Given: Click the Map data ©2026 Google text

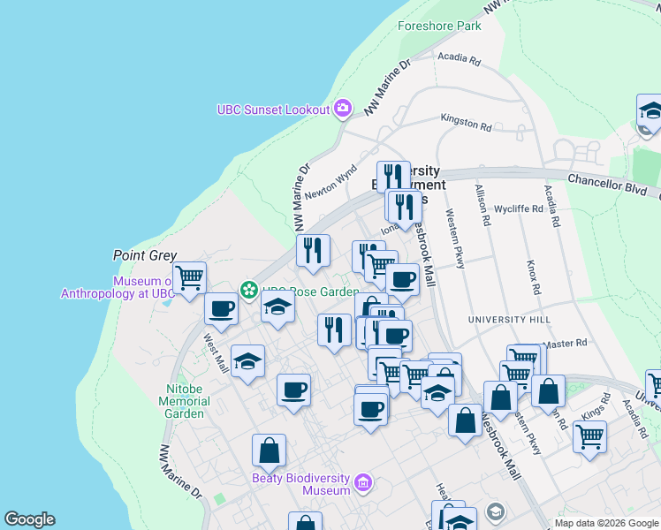Looking at the screenshot, I should click(606, 524).
